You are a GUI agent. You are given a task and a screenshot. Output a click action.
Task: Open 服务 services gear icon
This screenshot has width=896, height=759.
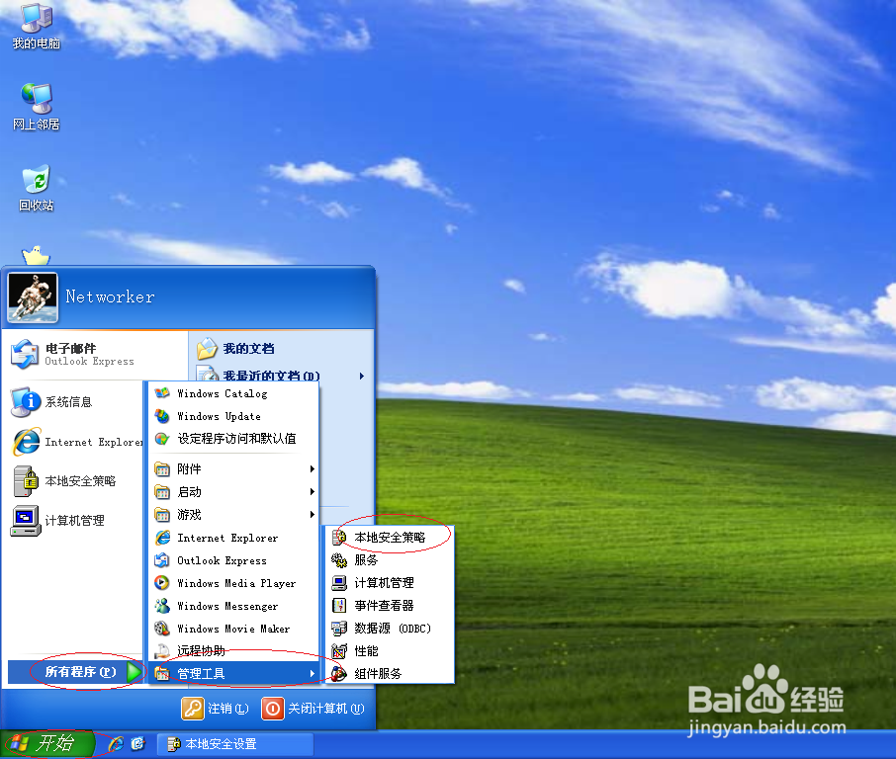click(339, 560)
